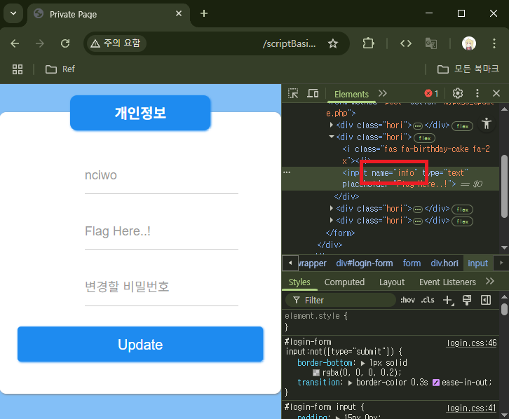This screenshot has height=419, width=509.
Task: Open Chrome's three-dot menu
Action: [x=494, y=43]
